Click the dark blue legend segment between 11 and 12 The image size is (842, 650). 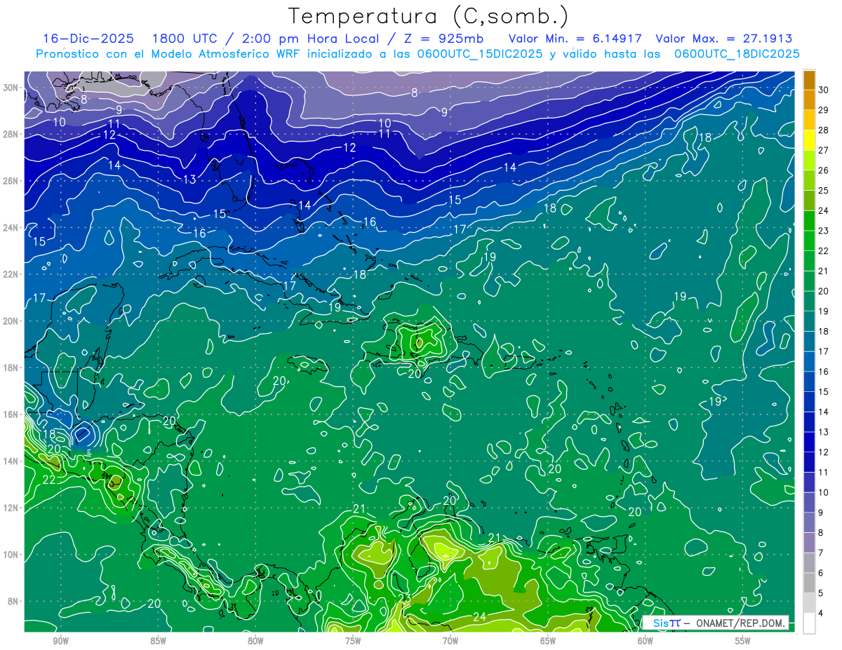pos(809,462)
